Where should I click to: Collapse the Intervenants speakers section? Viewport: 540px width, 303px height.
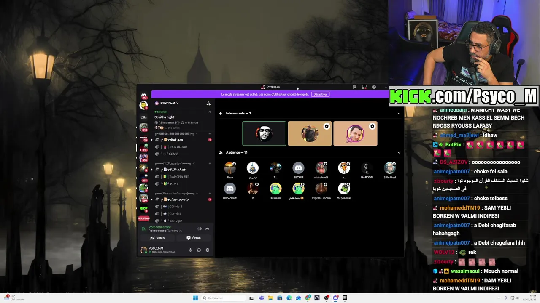pyautogui.click(x=399, y=114)
